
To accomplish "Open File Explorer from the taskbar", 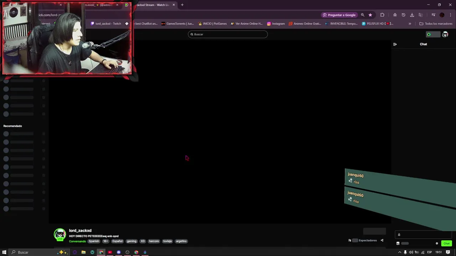I will coord(83,252).
